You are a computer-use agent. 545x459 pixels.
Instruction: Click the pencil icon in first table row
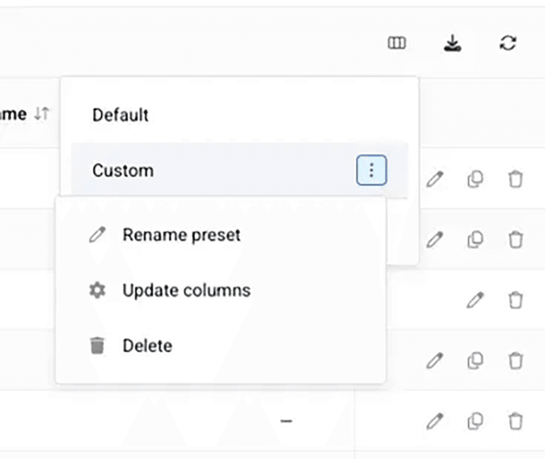(435, 179)
